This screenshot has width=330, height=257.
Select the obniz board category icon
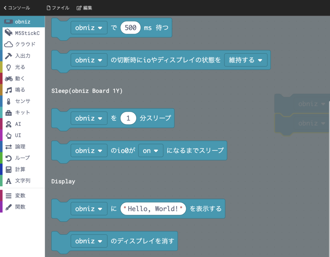pos(8,22)
